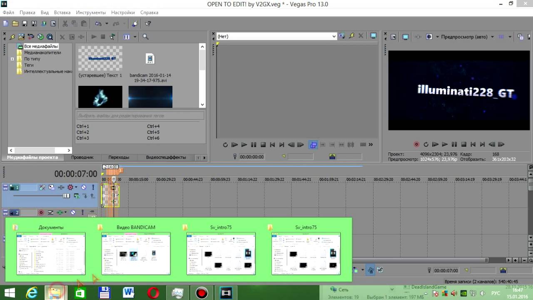Toggle automation settings gear on track 1
This screenshot has height=300, width=533.
point(70,187)
